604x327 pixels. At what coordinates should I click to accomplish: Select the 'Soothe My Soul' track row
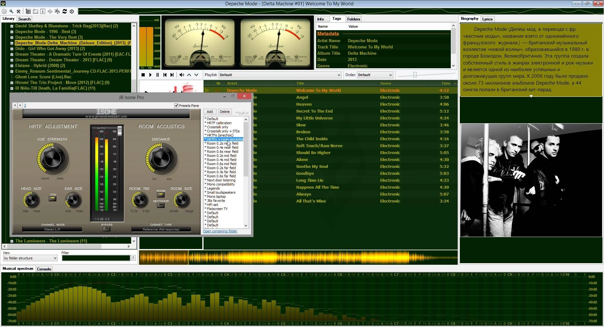[330, 167]
